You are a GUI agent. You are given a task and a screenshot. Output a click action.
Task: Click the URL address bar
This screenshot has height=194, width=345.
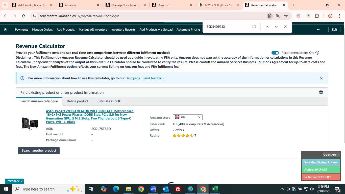coord(152,16)
